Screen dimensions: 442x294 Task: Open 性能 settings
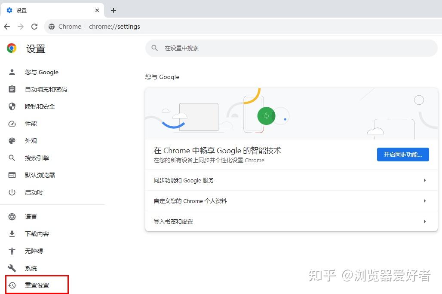tap(31, 124)
